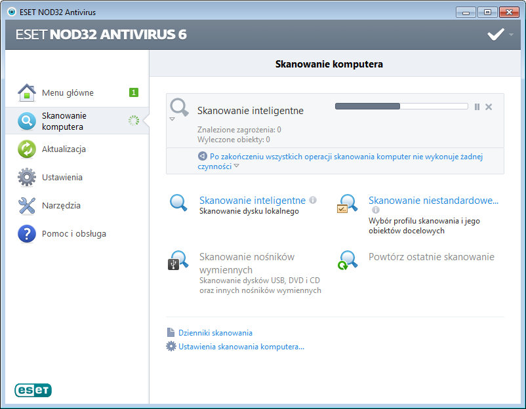The width and height of the screenshot is (526, 409).
Task: Open Skanowanie niestandardowe... link
Action: (x=434, y=200)
